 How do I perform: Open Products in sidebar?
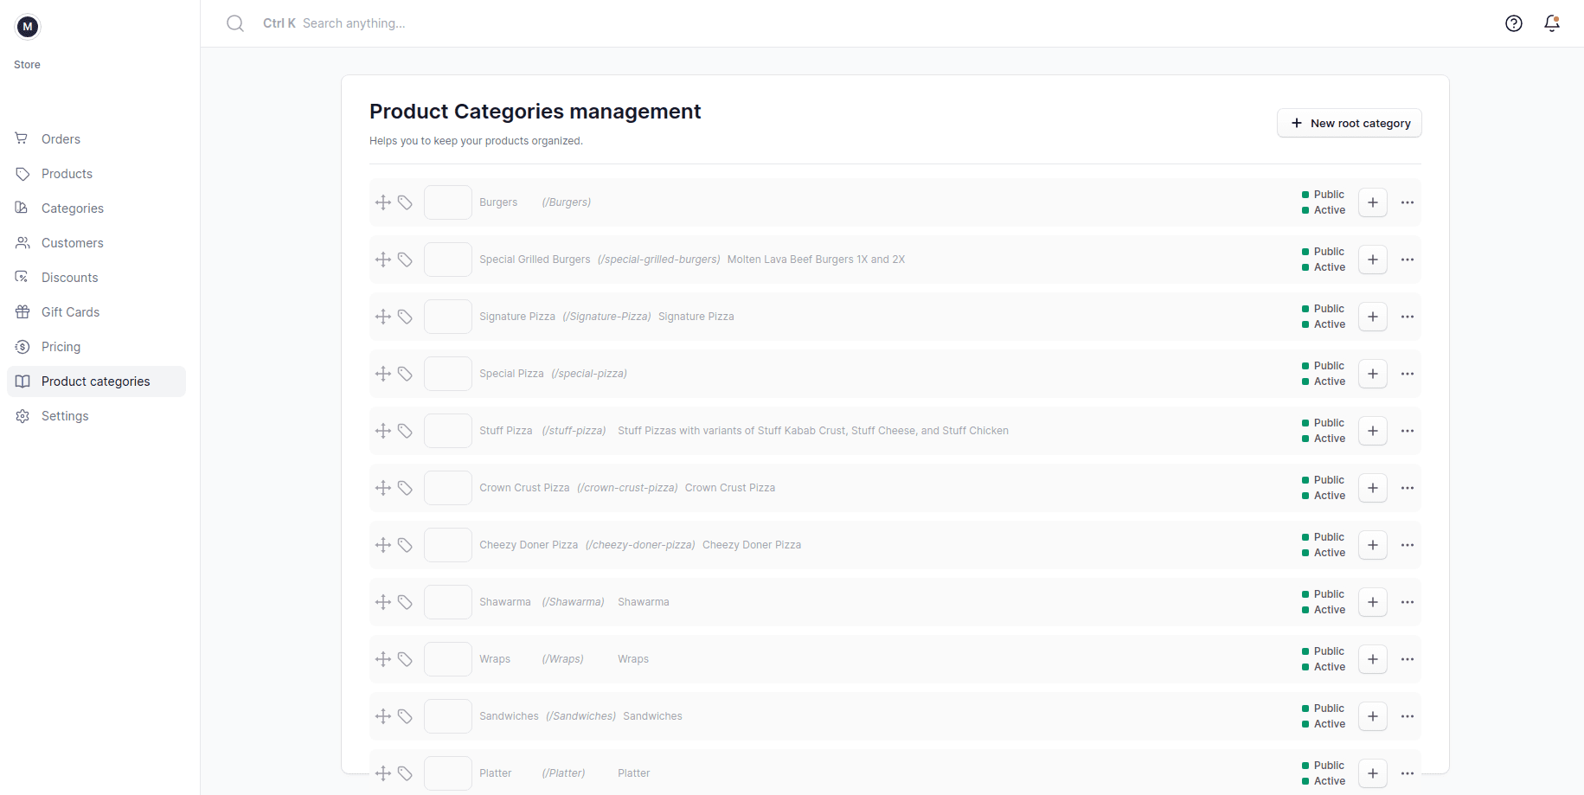pyautogui.click(x=96, y=174)
